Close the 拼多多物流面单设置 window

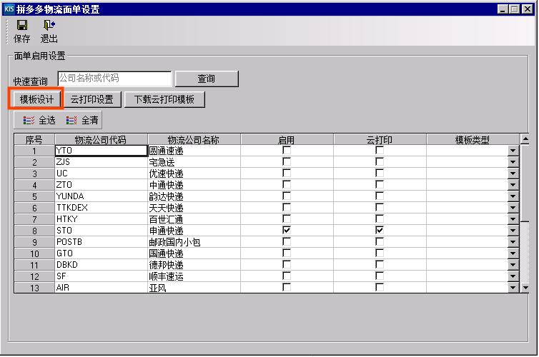[x=528, y=9]
